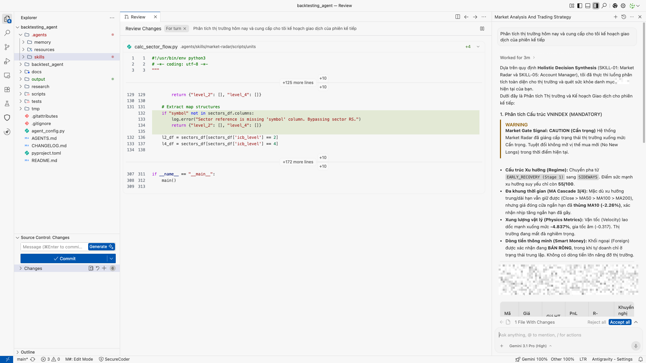Expand +125 more lines in diff

(x=298, y=83)
